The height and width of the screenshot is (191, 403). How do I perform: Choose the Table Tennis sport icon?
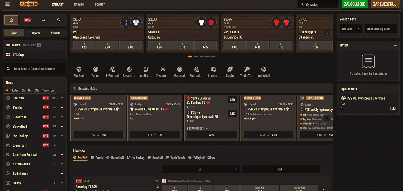tap(247, 69)
